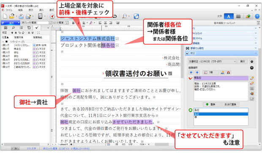Open the help question mark icon
This screenshot has height=154, width=262.
tap(257, 16)
